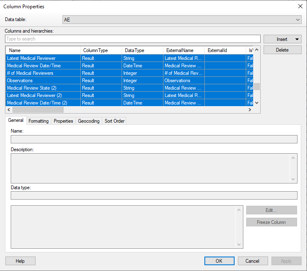Click the Delete button
Image resolution: width=307 pixels, height=271 pixels.
pyautogui.click(x=282, y=50)
